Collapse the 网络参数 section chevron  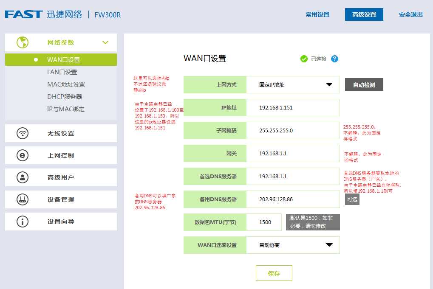105,42
